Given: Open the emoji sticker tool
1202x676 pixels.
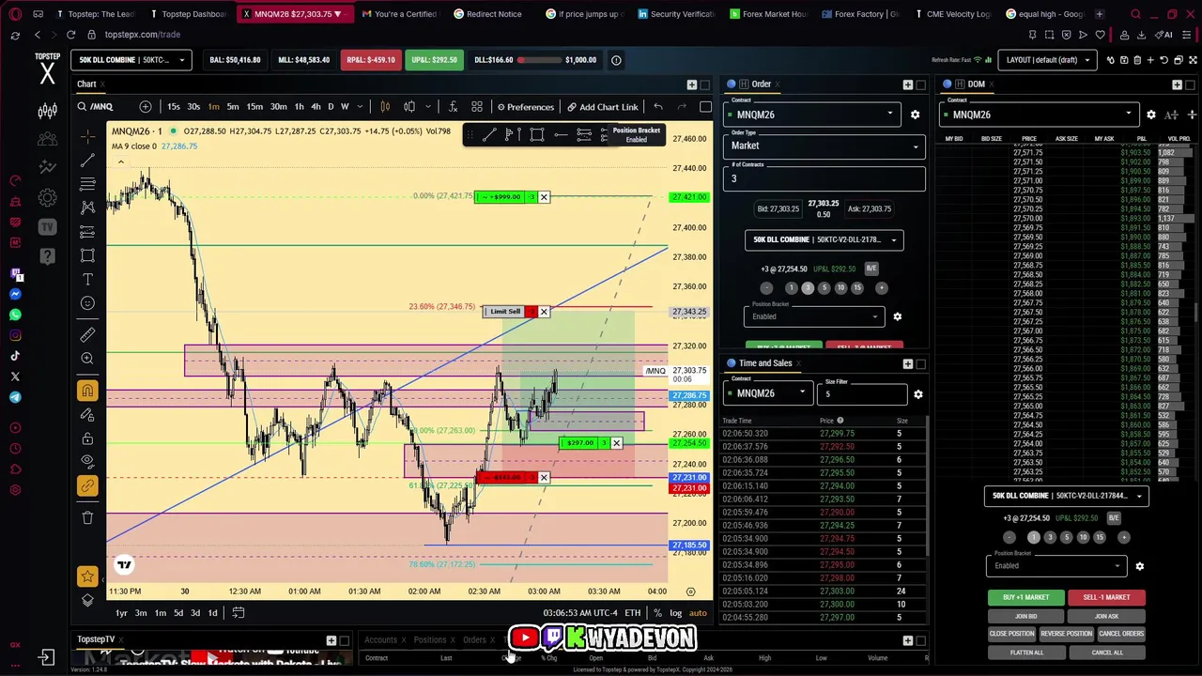Looking at the screenshot, I should (87, 302).
